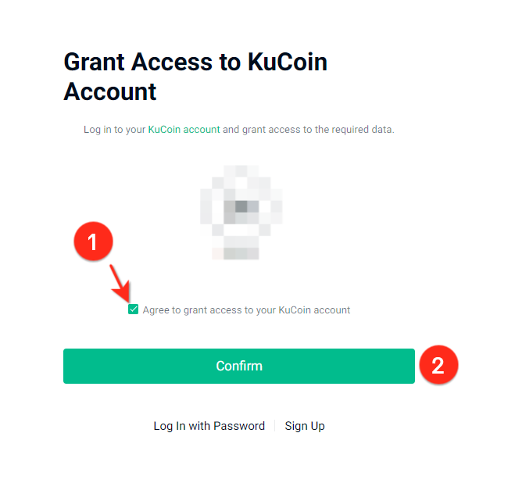
Task: Choose Log In with Password
Action: pos(209,426)
